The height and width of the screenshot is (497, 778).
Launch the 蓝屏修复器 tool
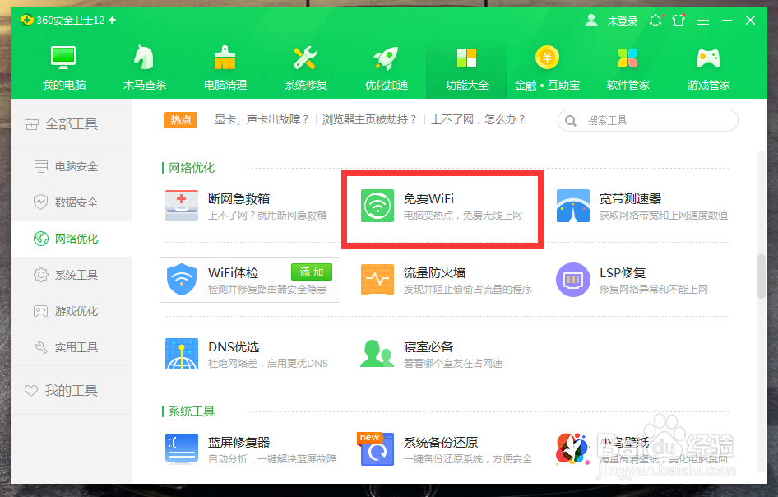[x=238, y=444]
